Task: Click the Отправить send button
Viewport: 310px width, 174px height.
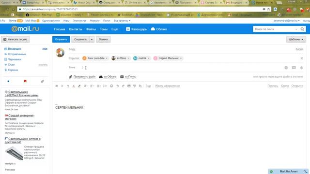Action: (61, 40)
